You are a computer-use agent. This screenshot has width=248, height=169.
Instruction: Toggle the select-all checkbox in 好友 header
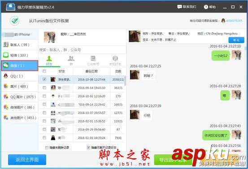click(44, 71)
